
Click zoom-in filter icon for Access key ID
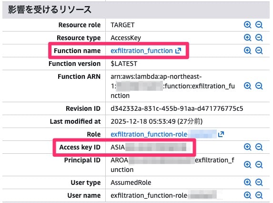pos(247,147)
